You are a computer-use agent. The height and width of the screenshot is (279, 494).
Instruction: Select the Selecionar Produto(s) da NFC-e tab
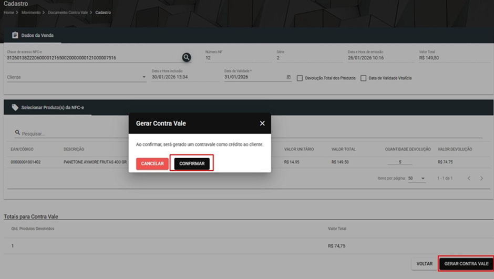pos(48,107)
